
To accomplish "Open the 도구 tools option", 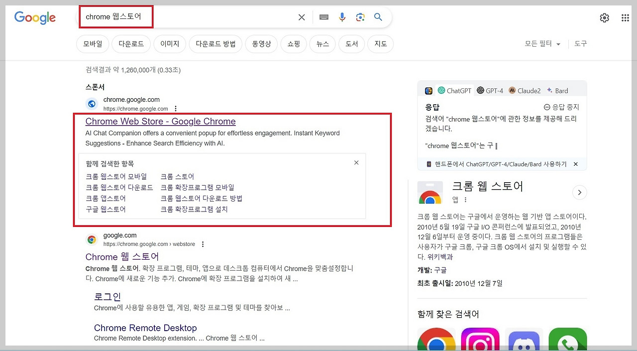I will coord(581,44).
